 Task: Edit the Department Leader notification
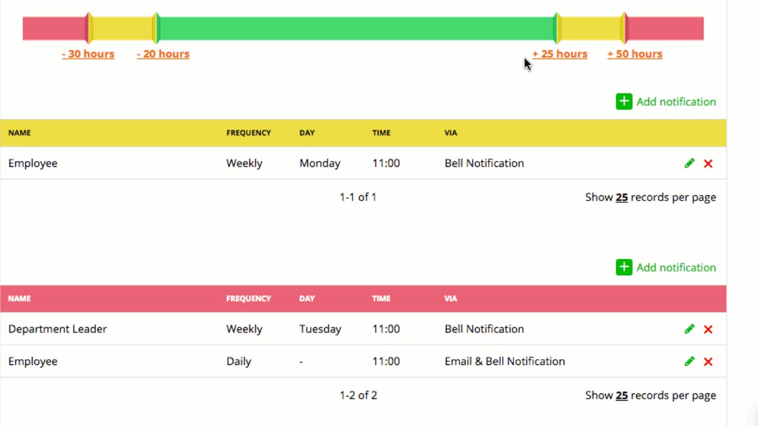tap(689, 329)
